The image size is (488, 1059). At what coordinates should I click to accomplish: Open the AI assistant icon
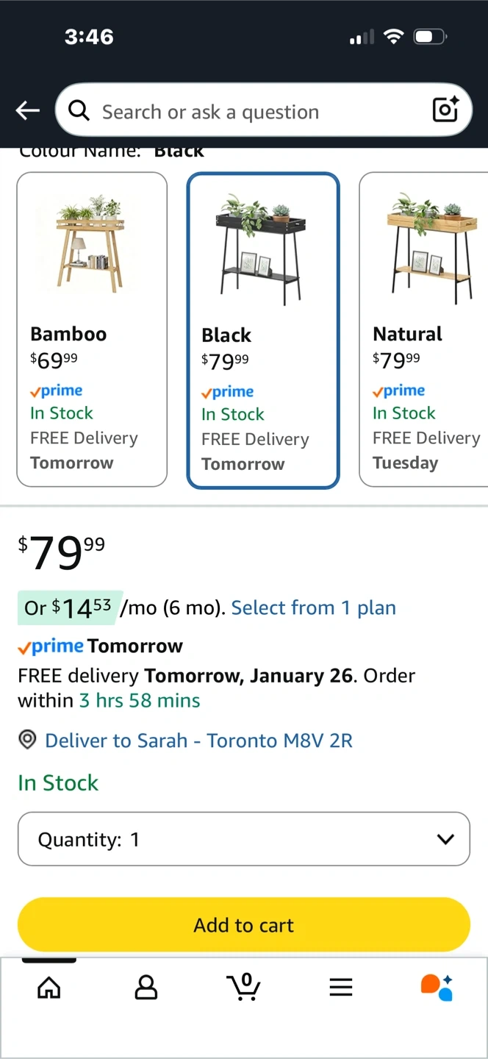[437, 987]
